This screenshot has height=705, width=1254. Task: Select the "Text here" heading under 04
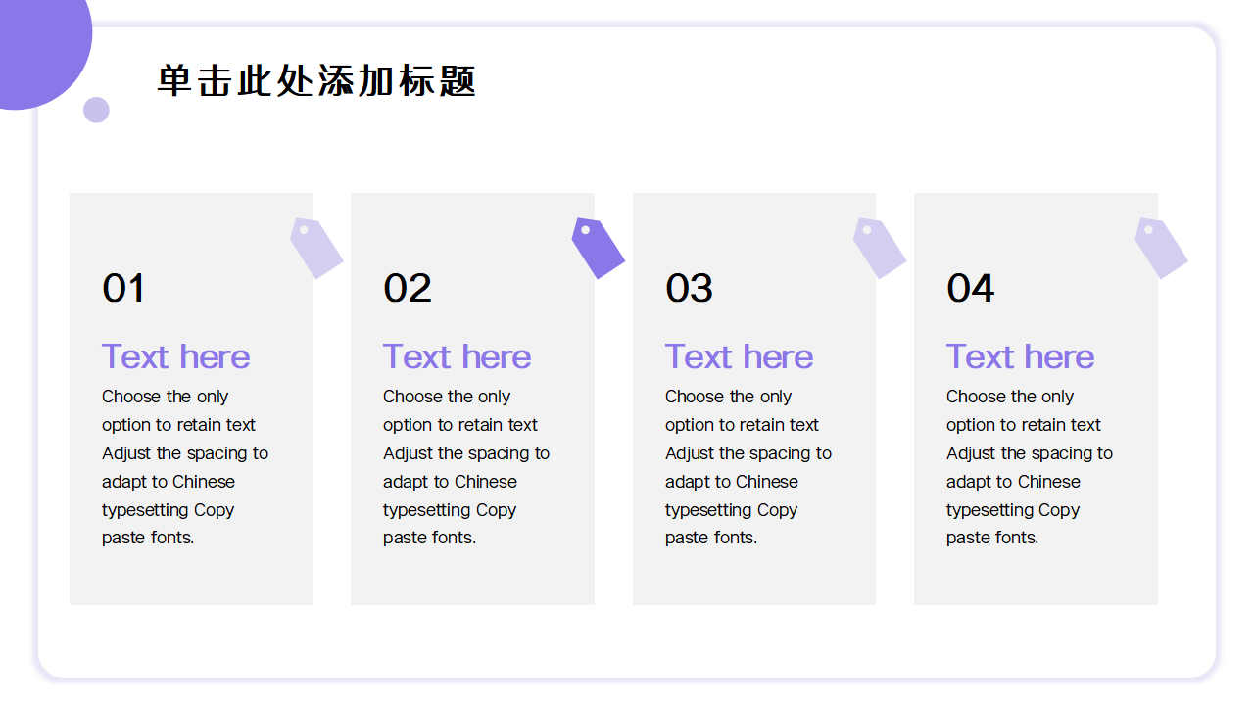pyautogui.click(x=1020, y=356)
